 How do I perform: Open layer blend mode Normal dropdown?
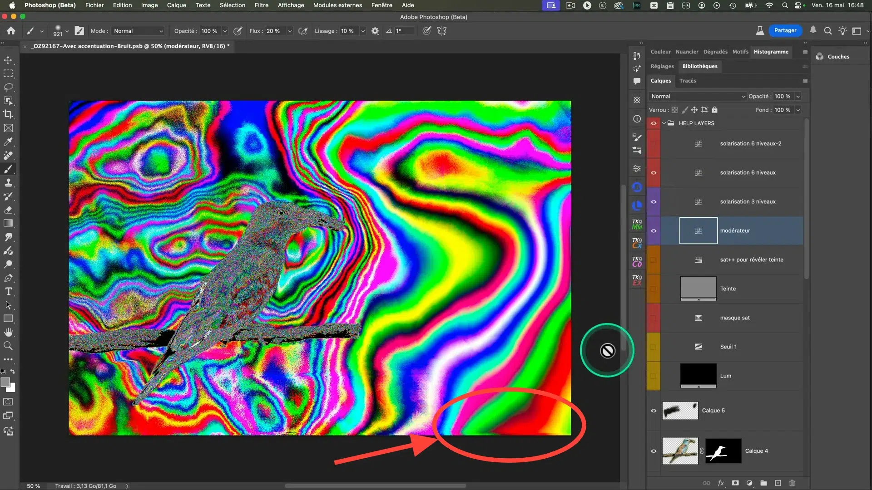pyautogui.click(x=698, y=96)
